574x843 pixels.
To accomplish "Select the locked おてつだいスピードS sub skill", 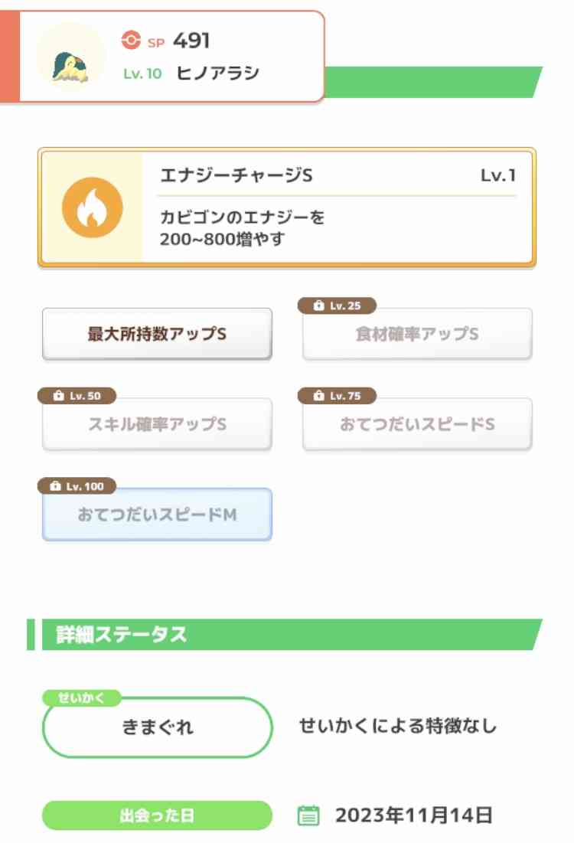I will coord(417,424).
